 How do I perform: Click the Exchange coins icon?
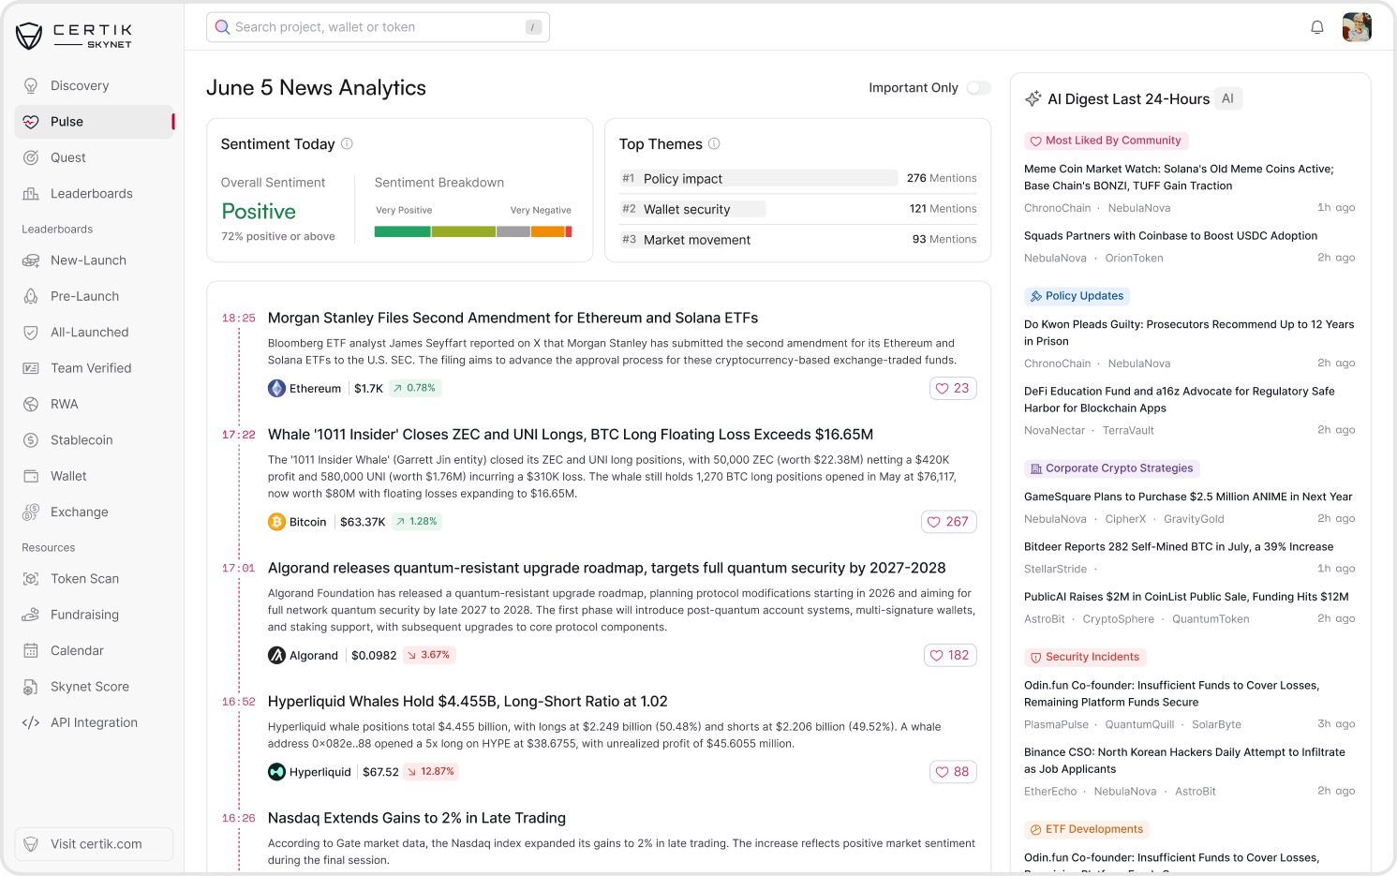click(x=31, y=512)
